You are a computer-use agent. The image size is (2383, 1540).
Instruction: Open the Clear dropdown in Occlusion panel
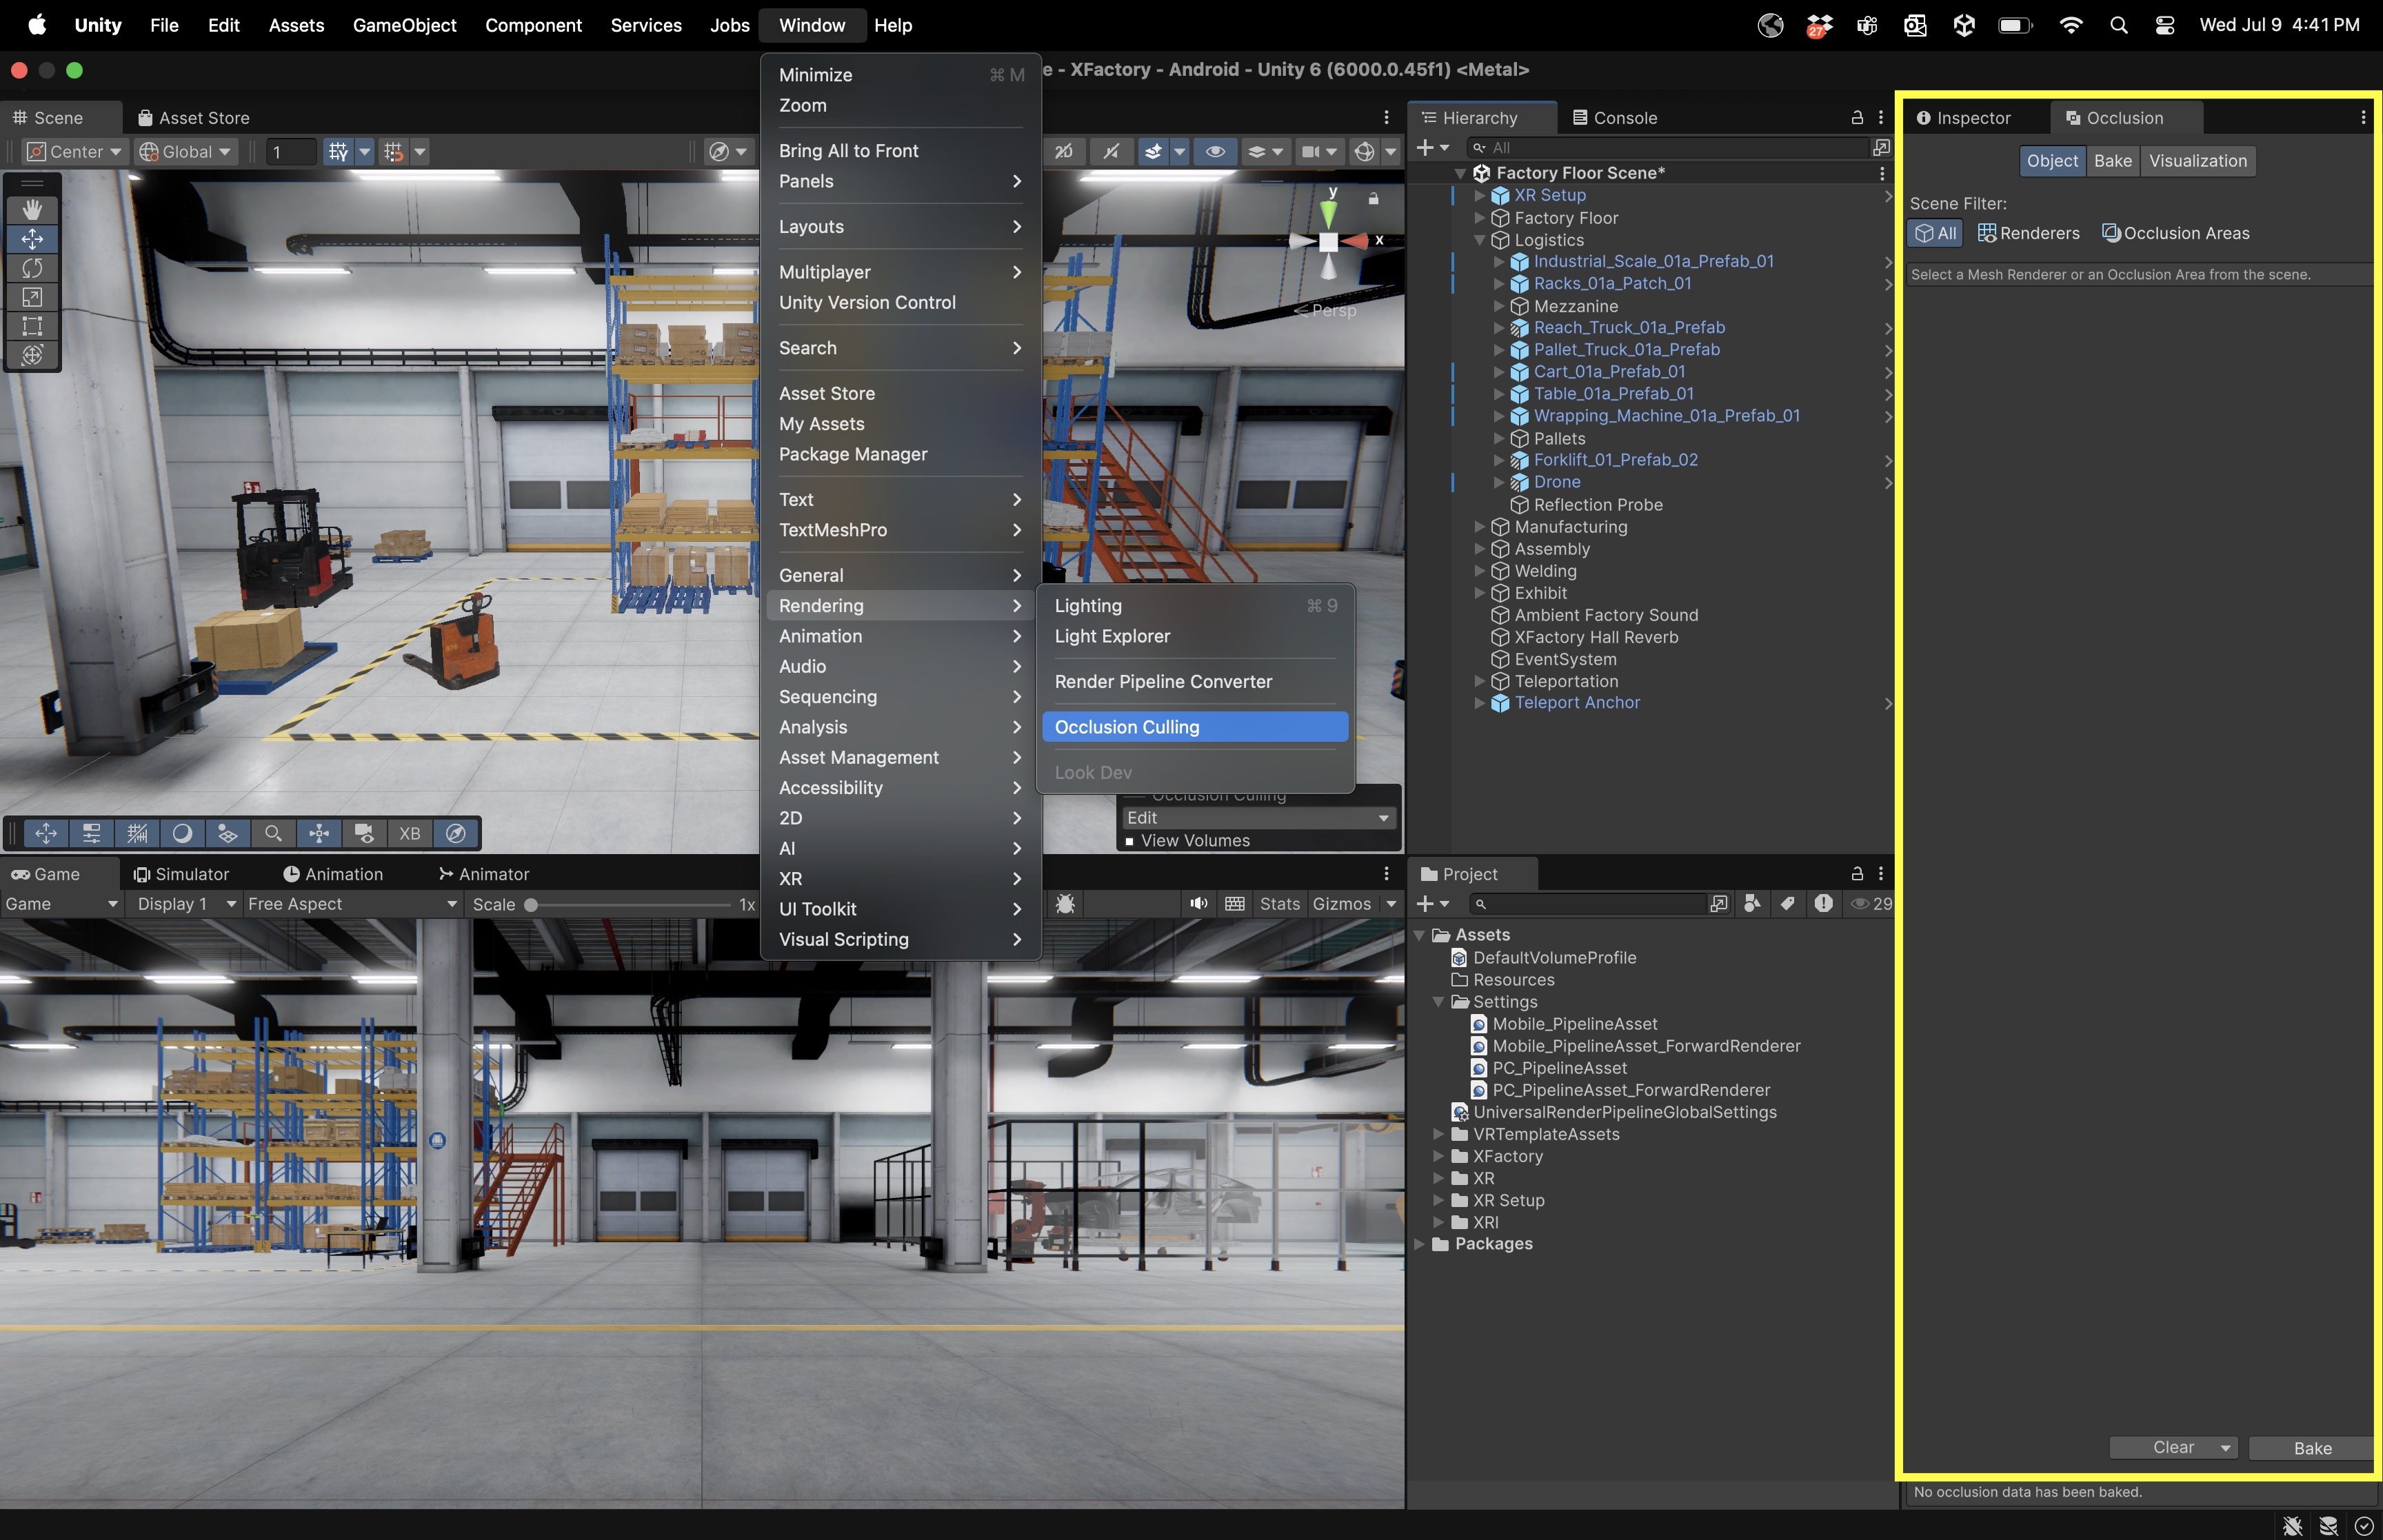click(x=2225, y=1447)
